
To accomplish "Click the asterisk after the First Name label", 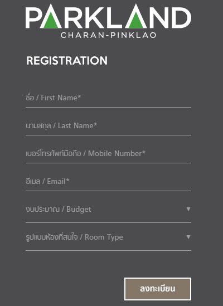I will [79, 96].
